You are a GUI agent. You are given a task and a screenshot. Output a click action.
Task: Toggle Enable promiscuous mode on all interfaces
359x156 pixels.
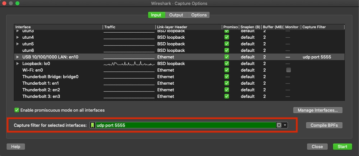tap(17, 110)
